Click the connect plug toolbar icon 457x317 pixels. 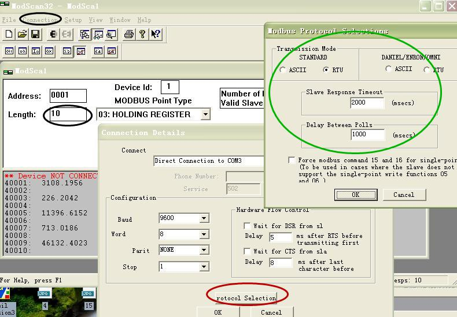tap(53, 35)
